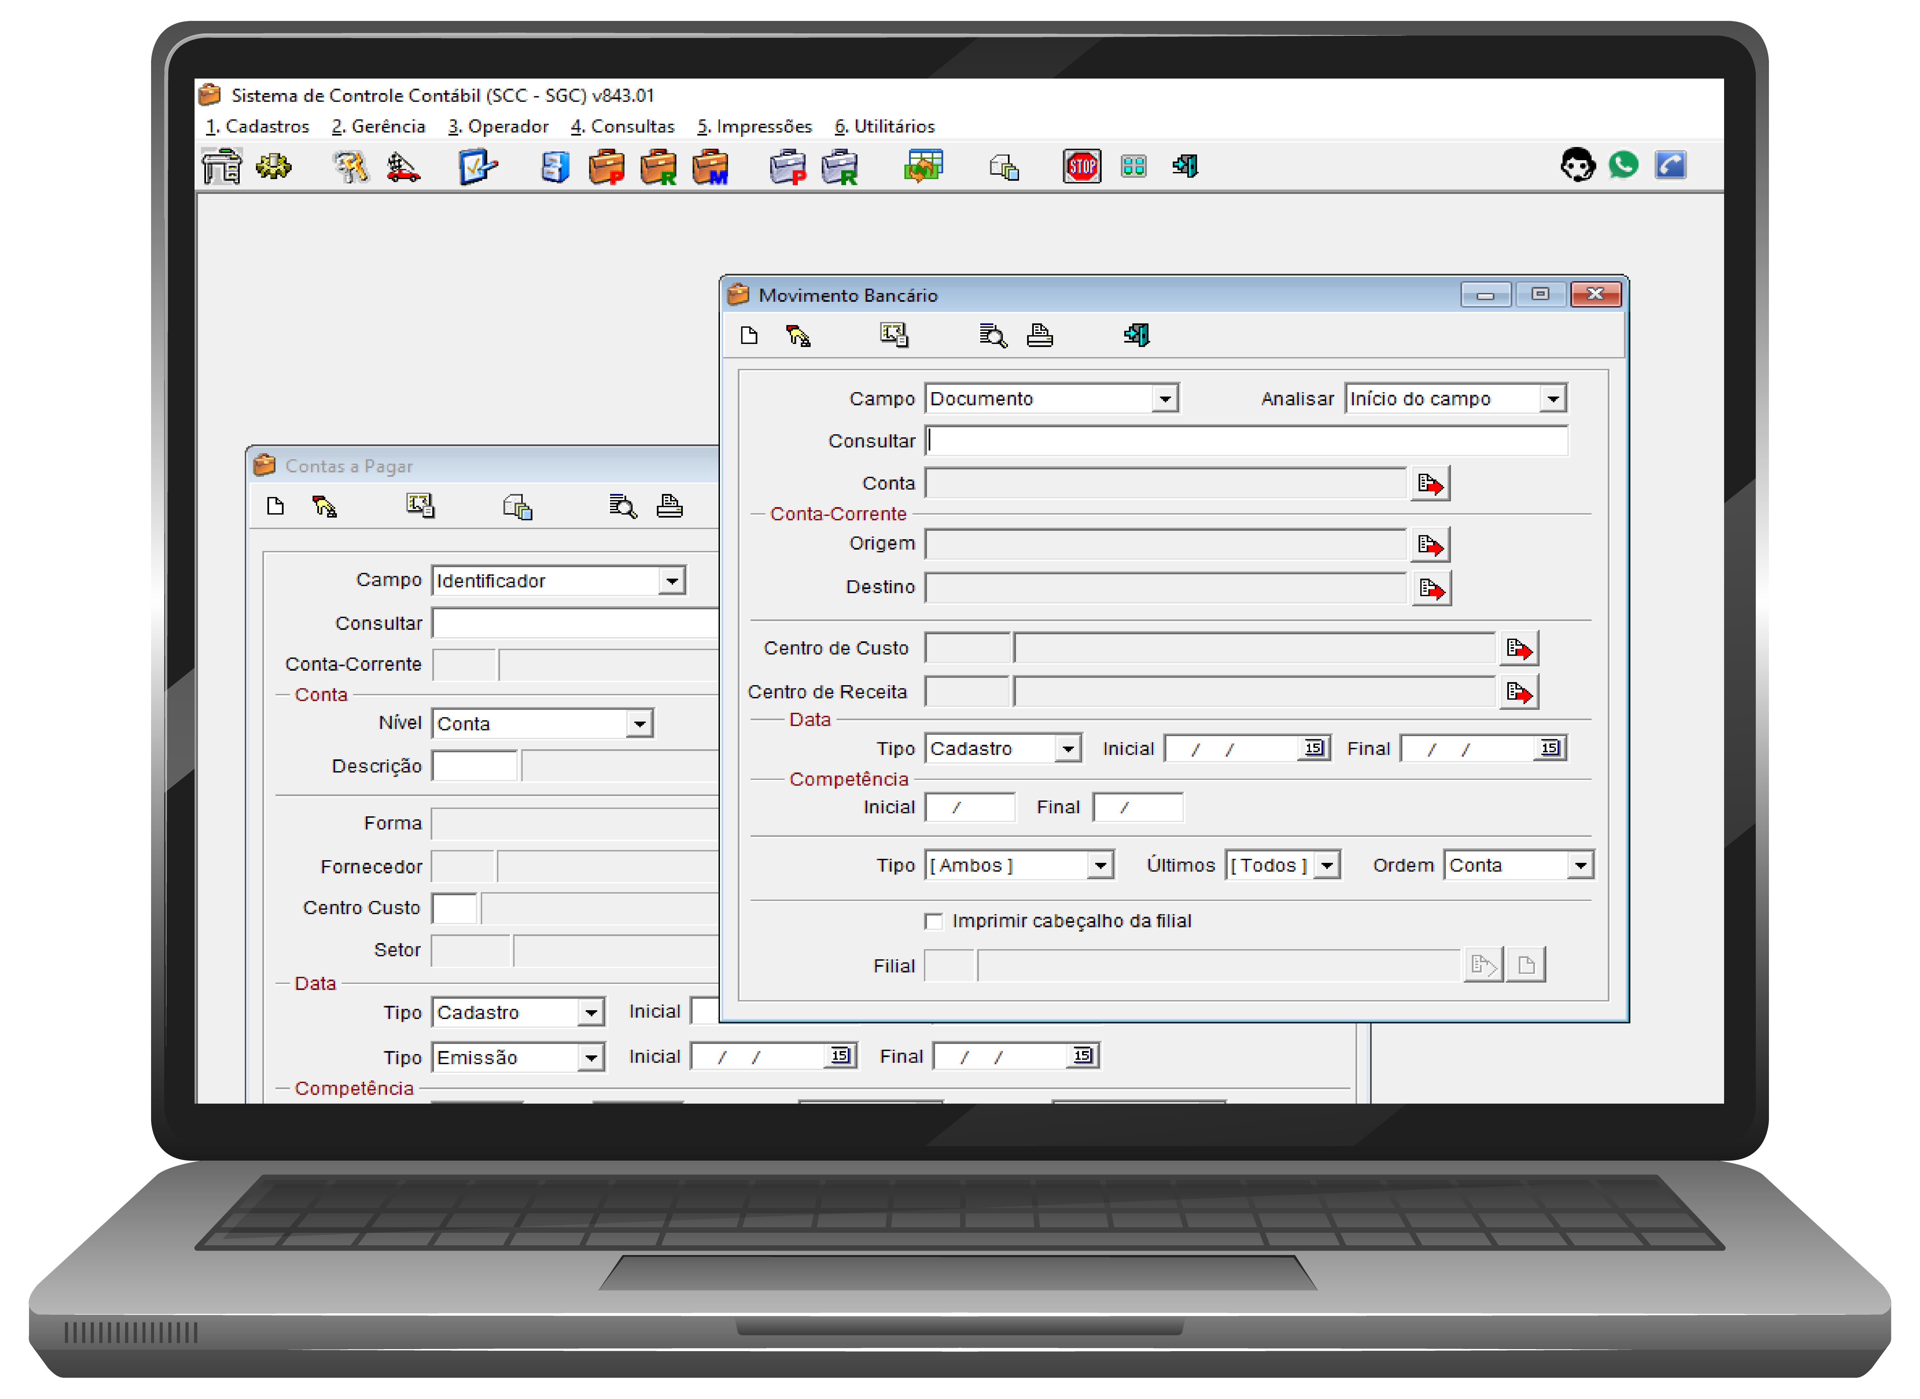The width and height of the screenshot is (1920, 1399).
Task: Click lookup button for Centro de Custo
Action: [1519, 649]
